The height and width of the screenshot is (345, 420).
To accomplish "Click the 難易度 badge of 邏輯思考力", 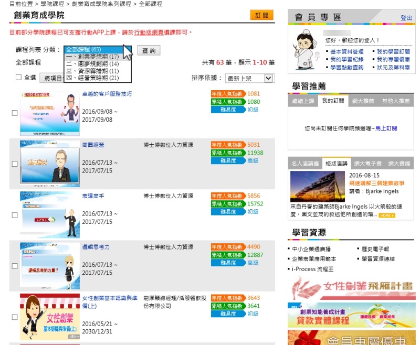I will (x=228, y=263).
